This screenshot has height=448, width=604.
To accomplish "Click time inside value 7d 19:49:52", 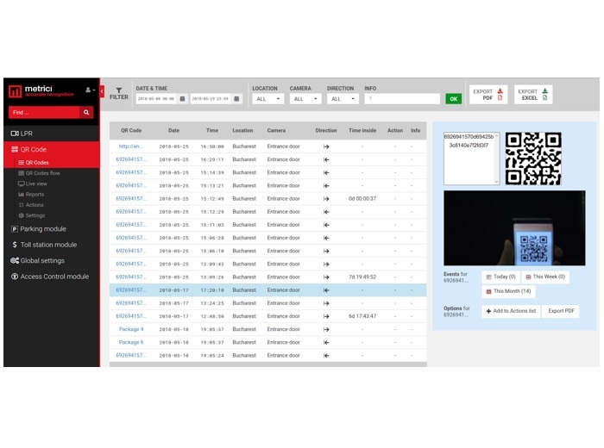I will tap(362, 277).
